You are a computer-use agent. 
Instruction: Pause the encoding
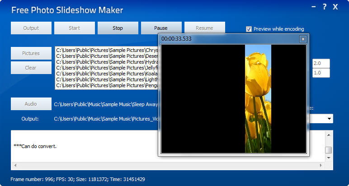coord(161,28)
